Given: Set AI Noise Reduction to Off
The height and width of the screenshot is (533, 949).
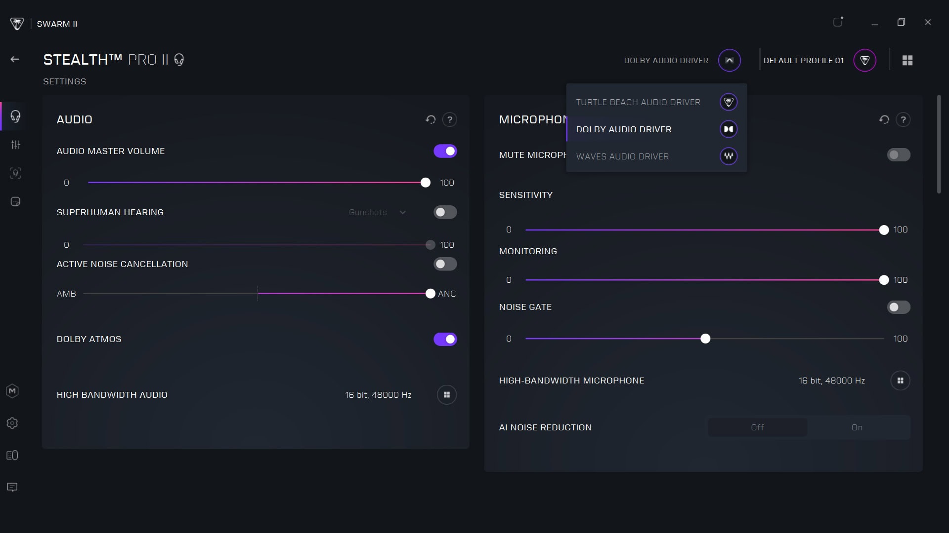Looking at the screenshot, I should (x=758, y=427).
